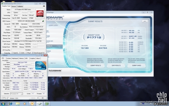Click the Level 3 cache 8 MBytes field
The width and height of the screenshot is (169, 106).
(34, 89)
